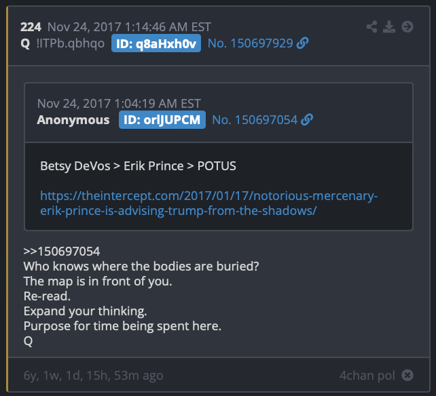Download post 224 via the download icon

[x=389, y=27]
